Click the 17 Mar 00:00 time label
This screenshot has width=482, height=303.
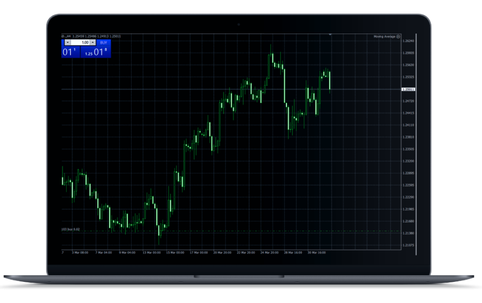pyautogui.click(x=198, y=253)
